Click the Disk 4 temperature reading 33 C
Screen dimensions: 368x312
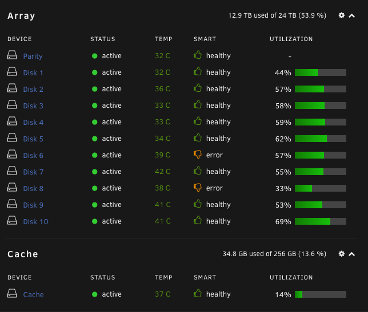pos(162,122)
